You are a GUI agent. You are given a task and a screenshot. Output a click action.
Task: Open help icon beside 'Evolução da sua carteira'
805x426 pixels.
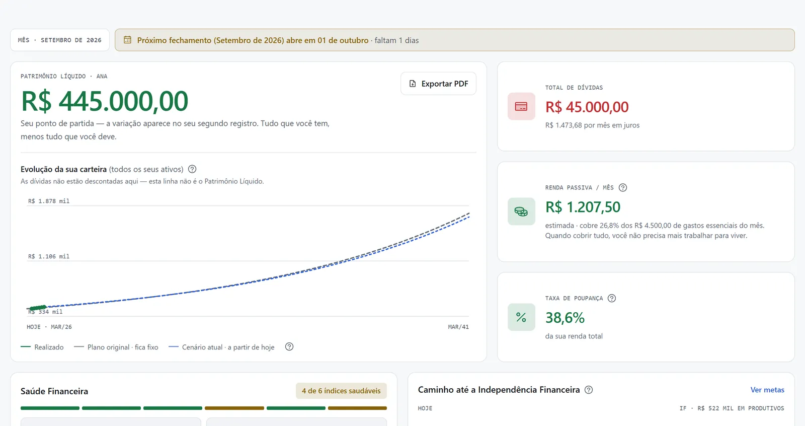192,169
